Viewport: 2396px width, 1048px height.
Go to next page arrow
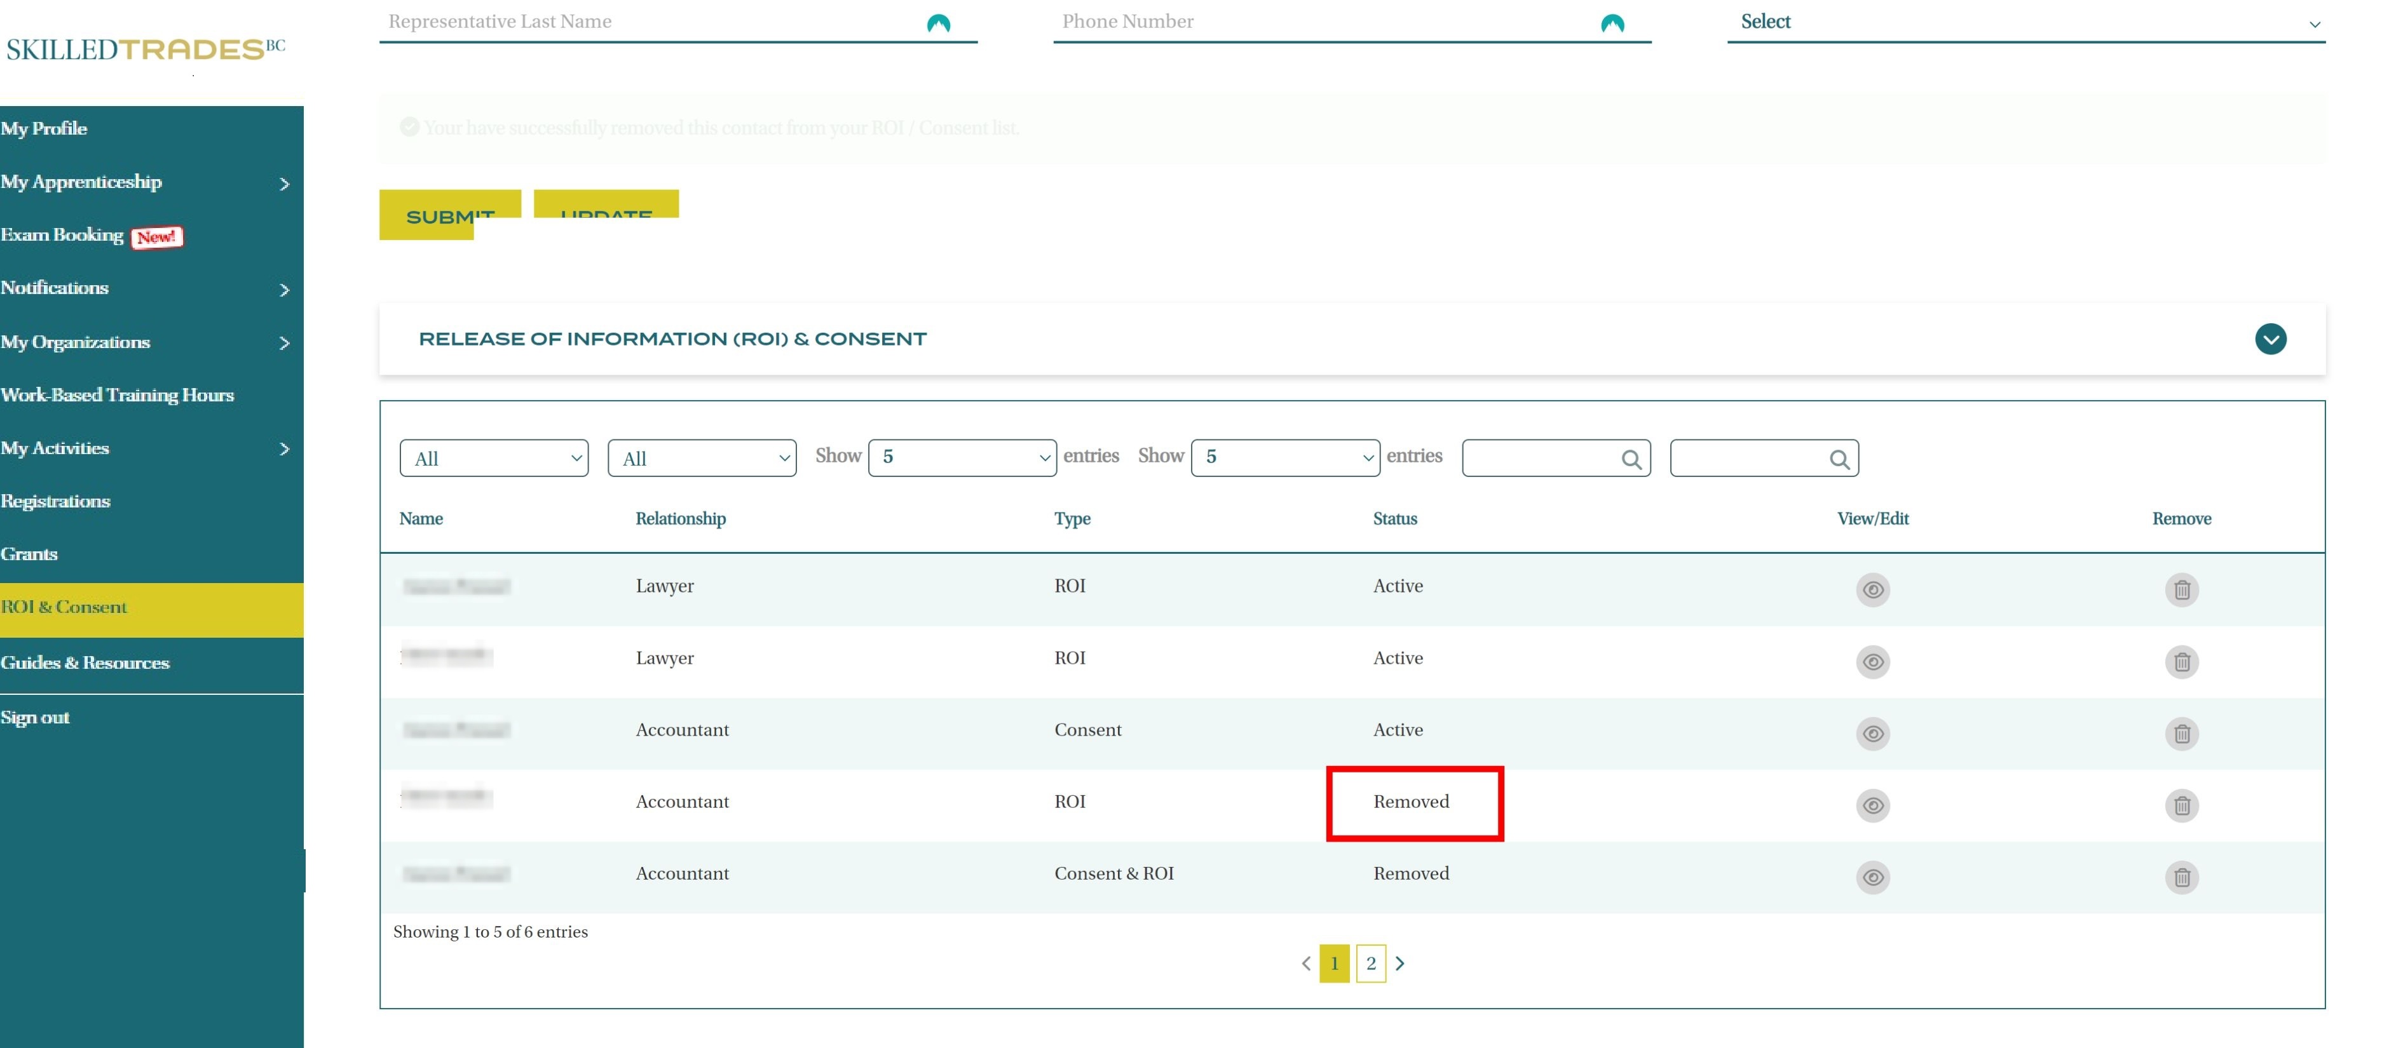coord(1400,964)
